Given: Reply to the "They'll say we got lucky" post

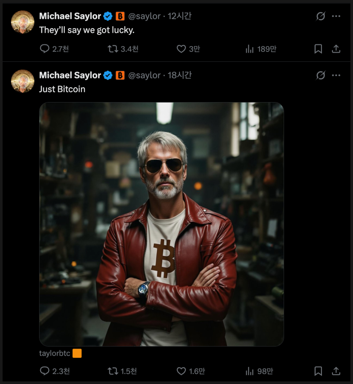Looking at the screenshot, I should [45, 49].
